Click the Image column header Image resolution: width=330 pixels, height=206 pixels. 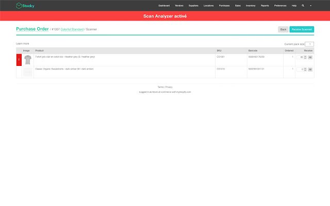tap(26, 50)
